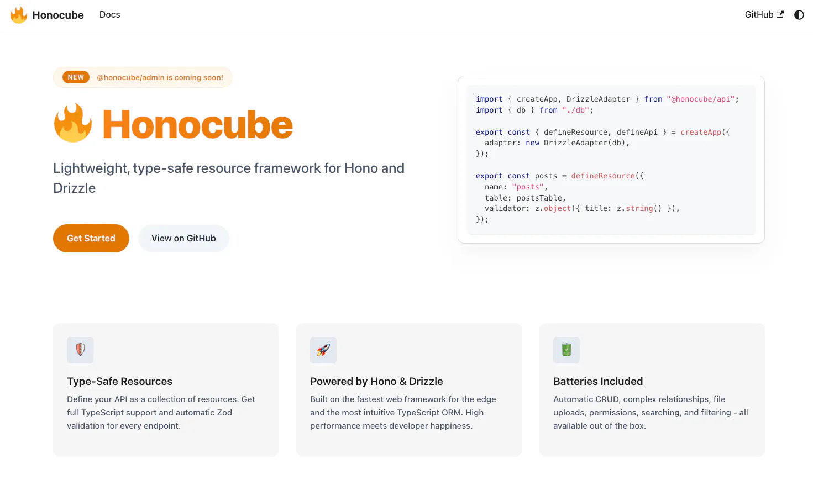The height and width of the screenshot is (480, 813).
Task: Click "Automatic CRUD, complex relationships" description
Action: click(x=651, y=413)
